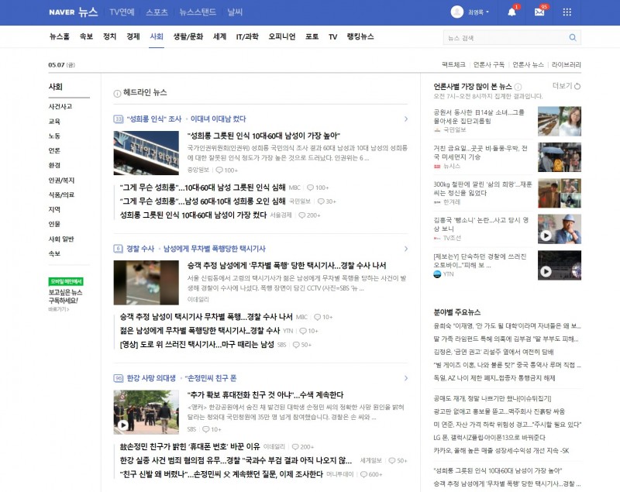Screen dimensions: 620x492
Task: Click the info icon beside 헤드라인 뉴스
Action: tap(117, 93)
